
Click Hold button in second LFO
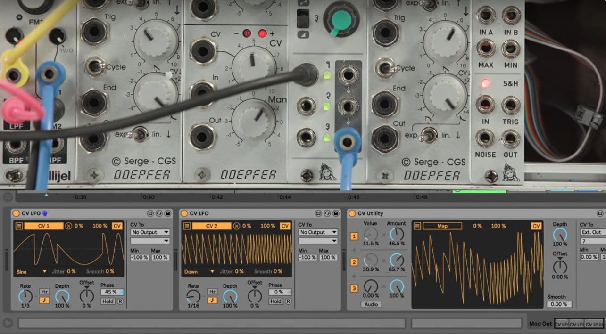(x=276, y=301)
